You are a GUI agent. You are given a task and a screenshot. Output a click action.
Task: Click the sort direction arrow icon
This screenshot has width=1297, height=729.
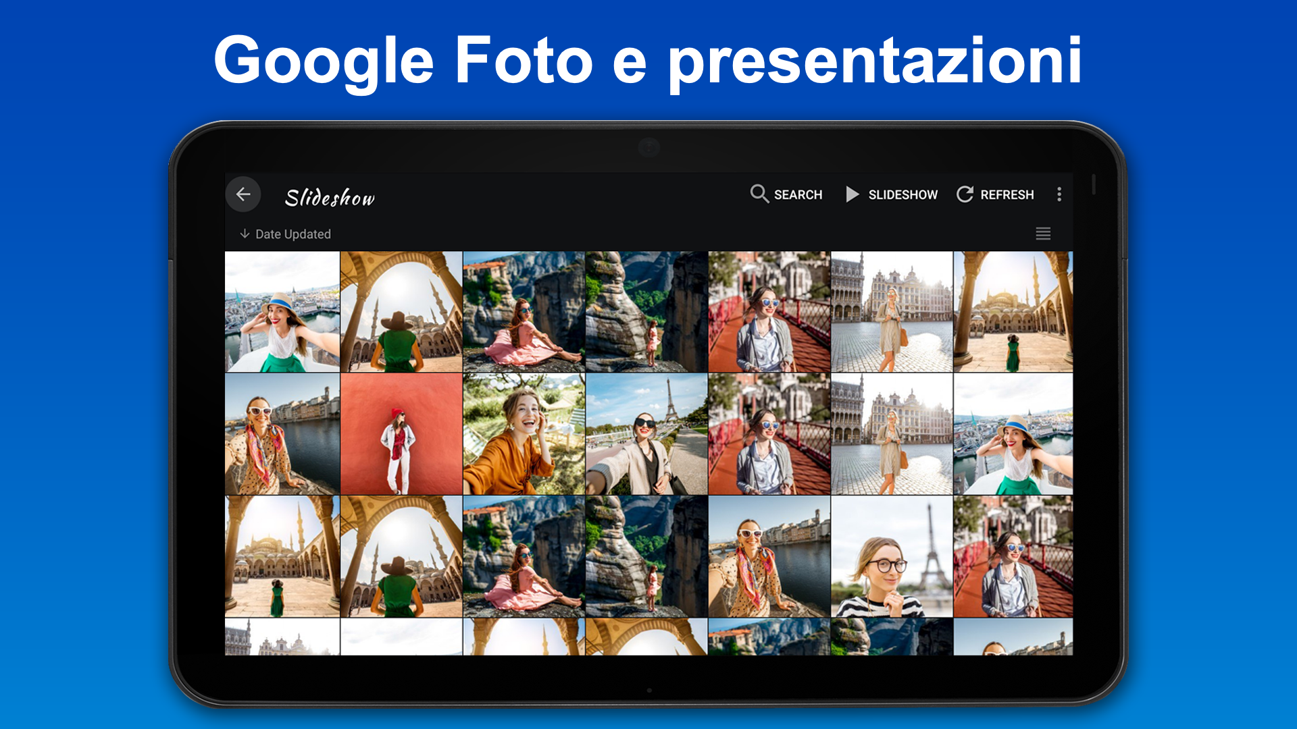[245, 234]
